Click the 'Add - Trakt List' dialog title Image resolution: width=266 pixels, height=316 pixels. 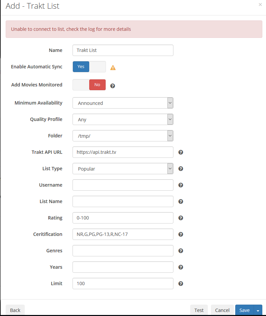[32, 6]
